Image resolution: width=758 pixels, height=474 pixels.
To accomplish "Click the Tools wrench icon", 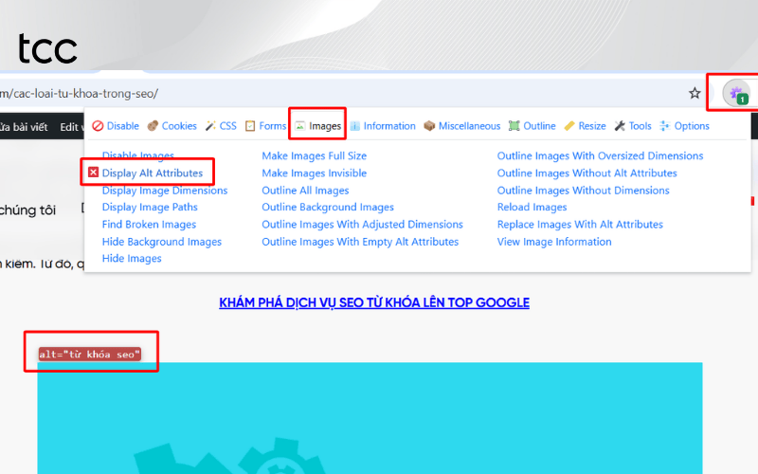I will tap(620, 126).
